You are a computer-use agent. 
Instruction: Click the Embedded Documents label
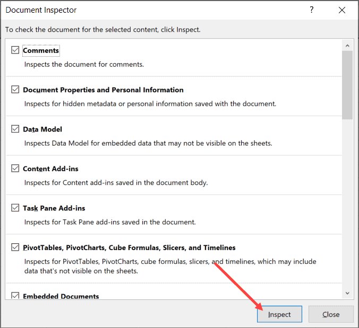(61, 296)
